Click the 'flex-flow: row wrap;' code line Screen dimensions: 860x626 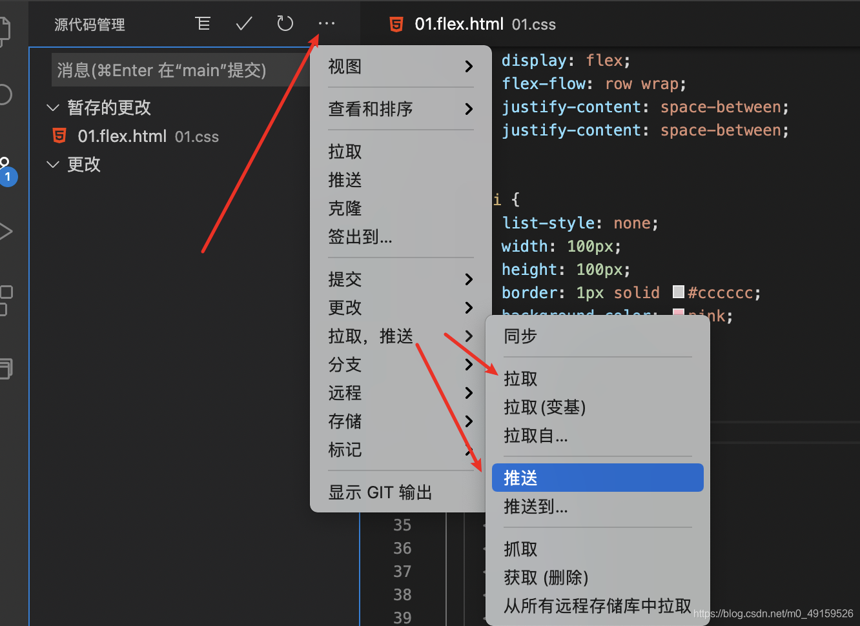(x=594, y=84)
